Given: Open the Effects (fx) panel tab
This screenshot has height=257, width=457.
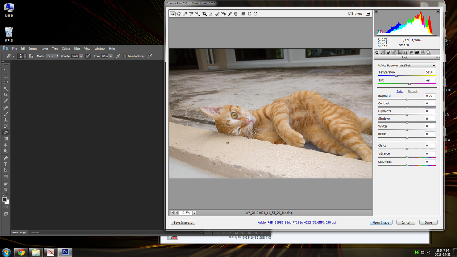Looking at the screenshot, I should (x=411, y=52).
